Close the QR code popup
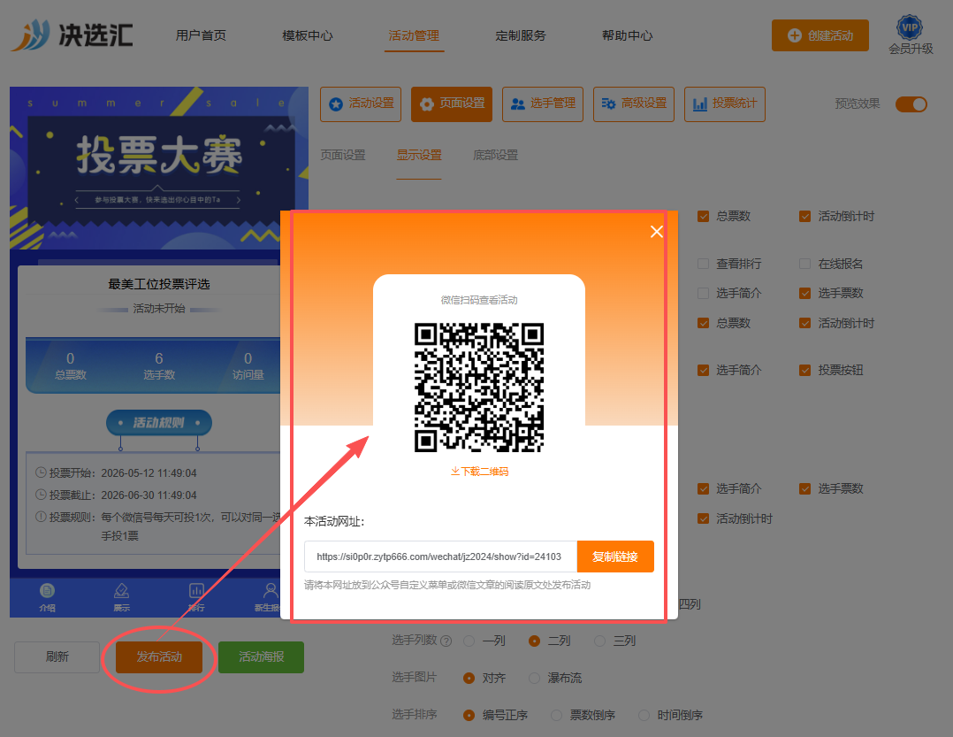Viewport: 953px width, 737px height. pos(656,232)
